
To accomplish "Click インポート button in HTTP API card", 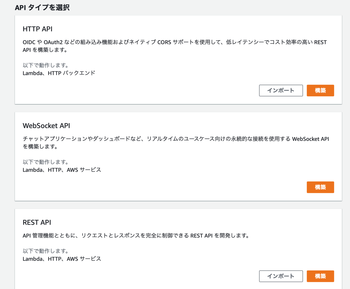I will [x=281, y=91].
